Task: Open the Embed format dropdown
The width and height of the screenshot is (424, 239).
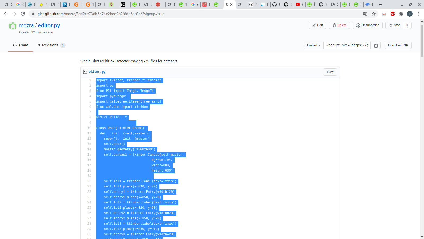Action: click(313, 45)
